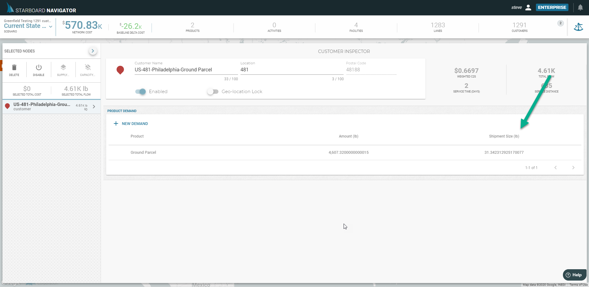
Task: Click the Terms of Use map link
Action: coord(579,285)
